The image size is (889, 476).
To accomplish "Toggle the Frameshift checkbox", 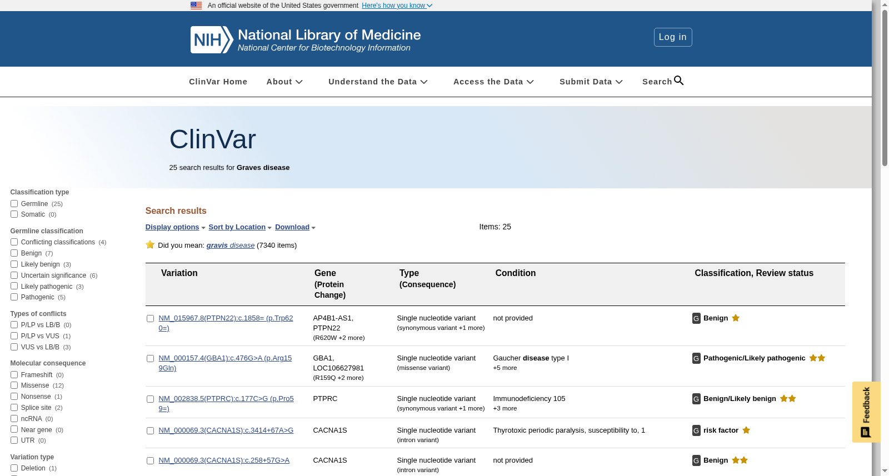I will [x=14, y=375].
